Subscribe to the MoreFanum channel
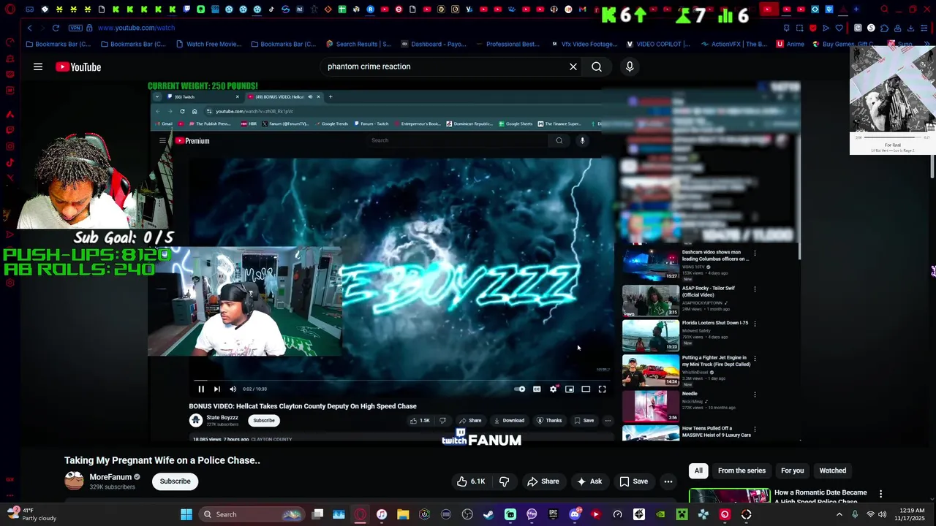 [x=175, y=481]
